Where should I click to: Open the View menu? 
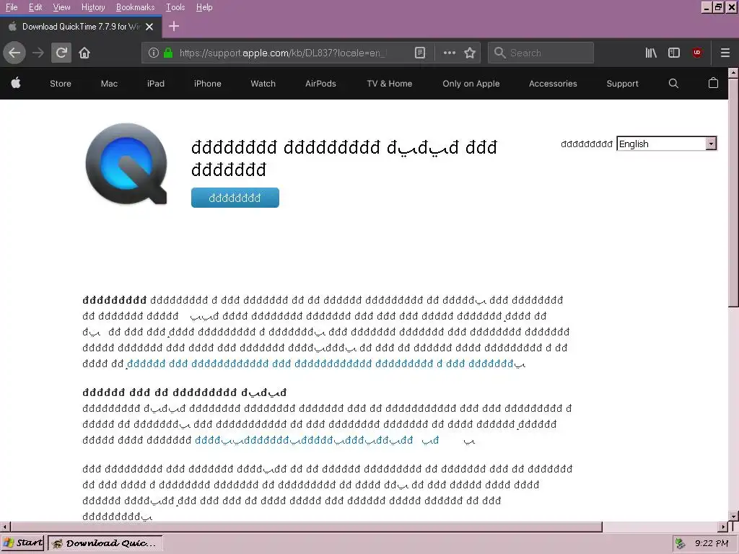pyautogui.click(x=61, y=7)
